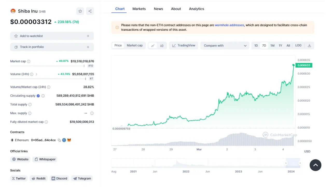332x187 pixels.
Task: Click Add to watchlist button
Action: tap(52, 36)
